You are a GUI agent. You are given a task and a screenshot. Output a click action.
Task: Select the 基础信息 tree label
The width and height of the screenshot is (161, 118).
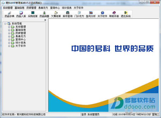pyautogui.click(x=21, y=30)
